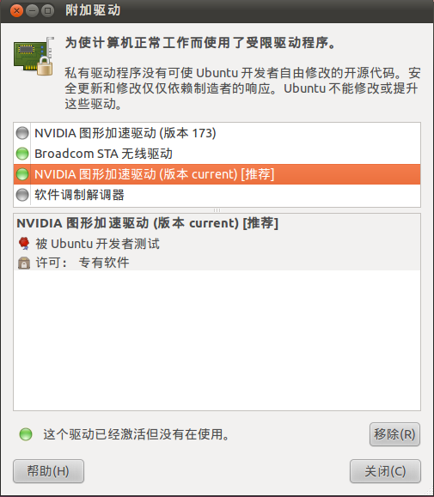Select NVIDIA 图形加速驱动 (版本 173) entry
The width and height of the screenshot is (434, 497).
(x=217, y=133)
